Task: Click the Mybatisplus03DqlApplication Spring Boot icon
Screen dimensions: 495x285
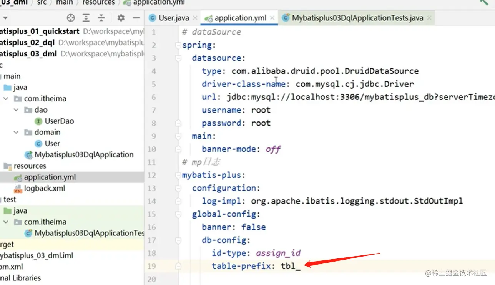Action: click(x=28, y=155)
